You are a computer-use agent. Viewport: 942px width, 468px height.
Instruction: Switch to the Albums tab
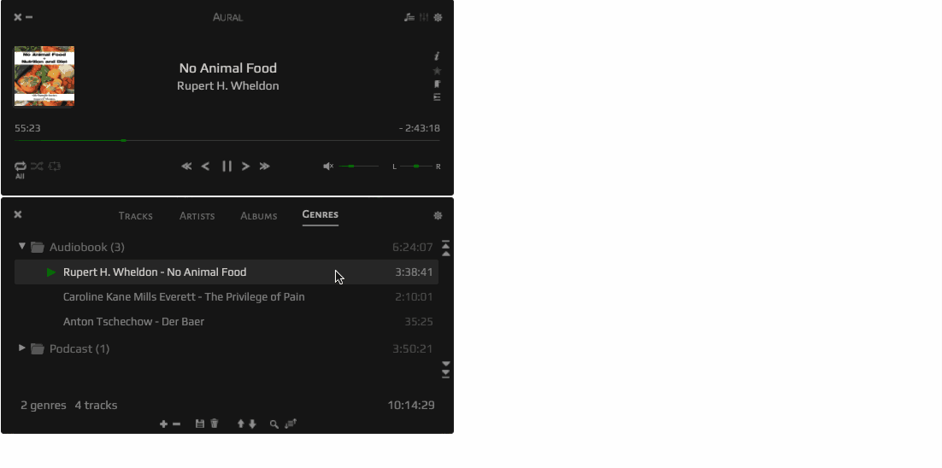coord(258,215)
